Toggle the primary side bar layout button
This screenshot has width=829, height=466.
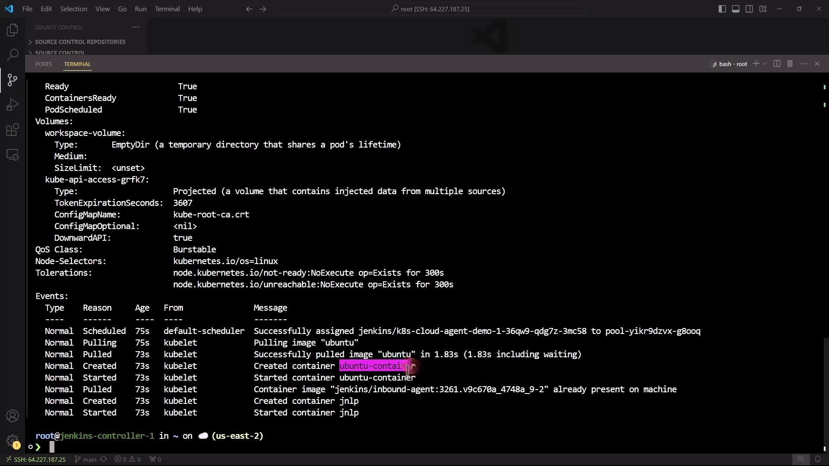coord(722,9)
